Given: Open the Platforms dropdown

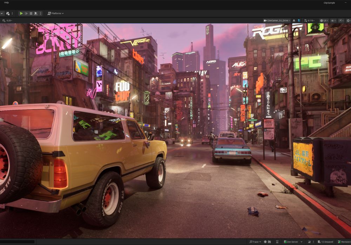Looking at the screenshot, I should pyautogui.click(x=56, y=13).
